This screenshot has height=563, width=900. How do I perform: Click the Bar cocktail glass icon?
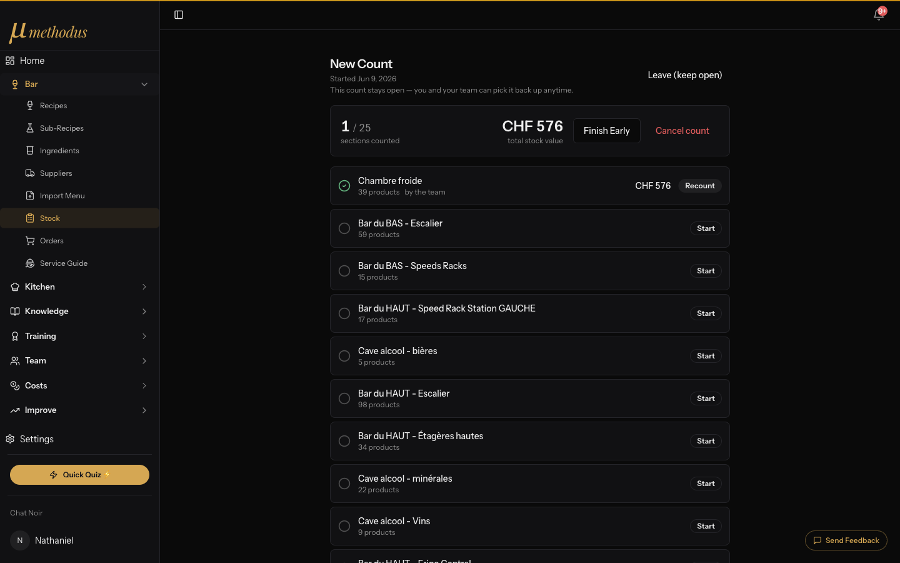click(15, 84)
